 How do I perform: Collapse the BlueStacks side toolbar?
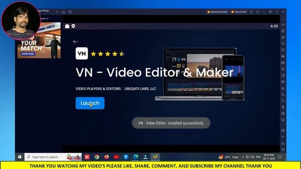[283, 12]
